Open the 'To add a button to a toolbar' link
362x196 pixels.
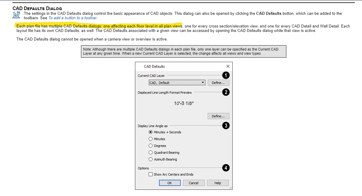(73, 18)
